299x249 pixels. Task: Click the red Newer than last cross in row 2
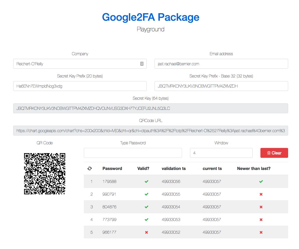pos(261,194)
